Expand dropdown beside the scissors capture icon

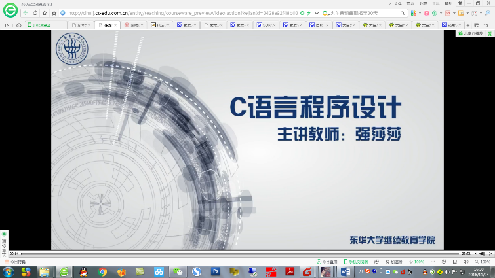(481, 13)
